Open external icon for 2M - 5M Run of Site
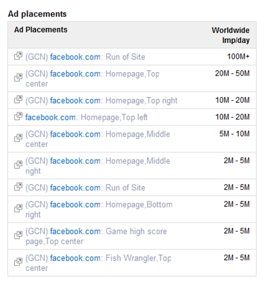Viewport: 266px width, 284px height. (18, 187)
